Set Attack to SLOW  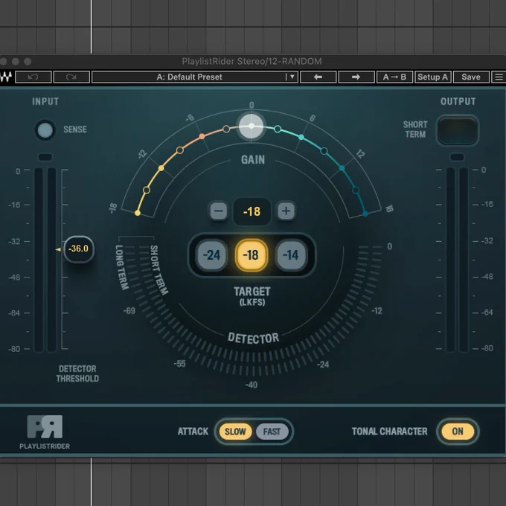click(x=235, y=432)
